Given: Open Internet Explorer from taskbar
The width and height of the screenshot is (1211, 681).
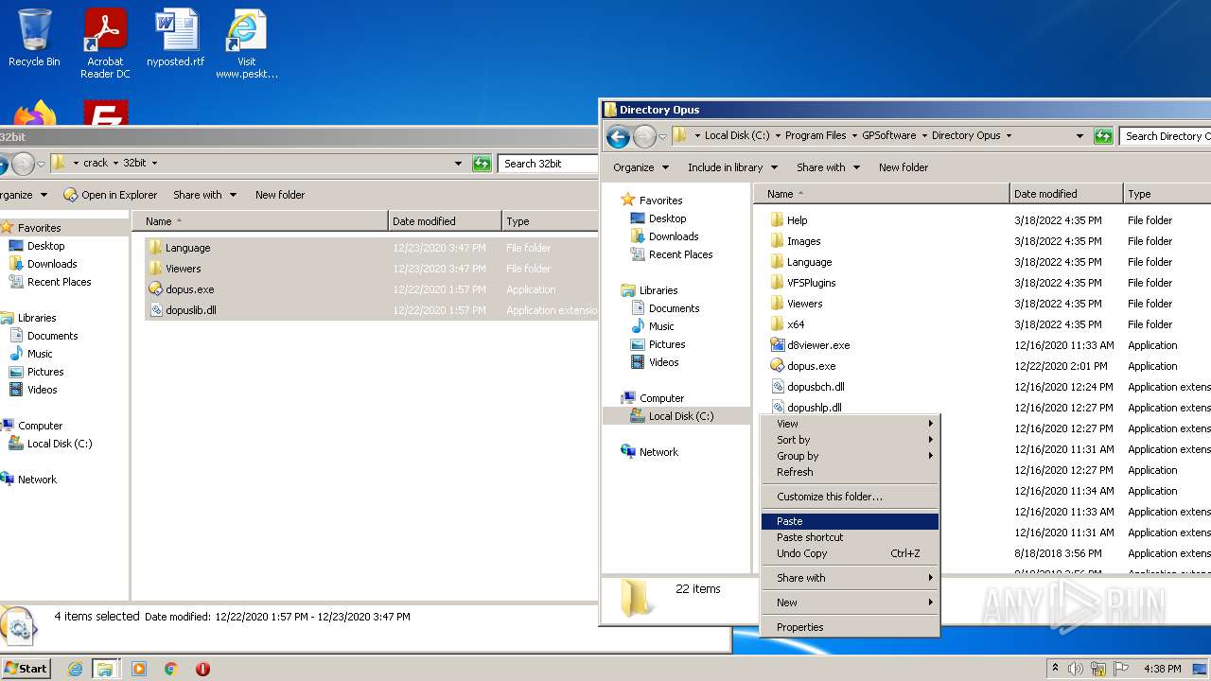Looking at the screenshot, I should click(75, 669).
